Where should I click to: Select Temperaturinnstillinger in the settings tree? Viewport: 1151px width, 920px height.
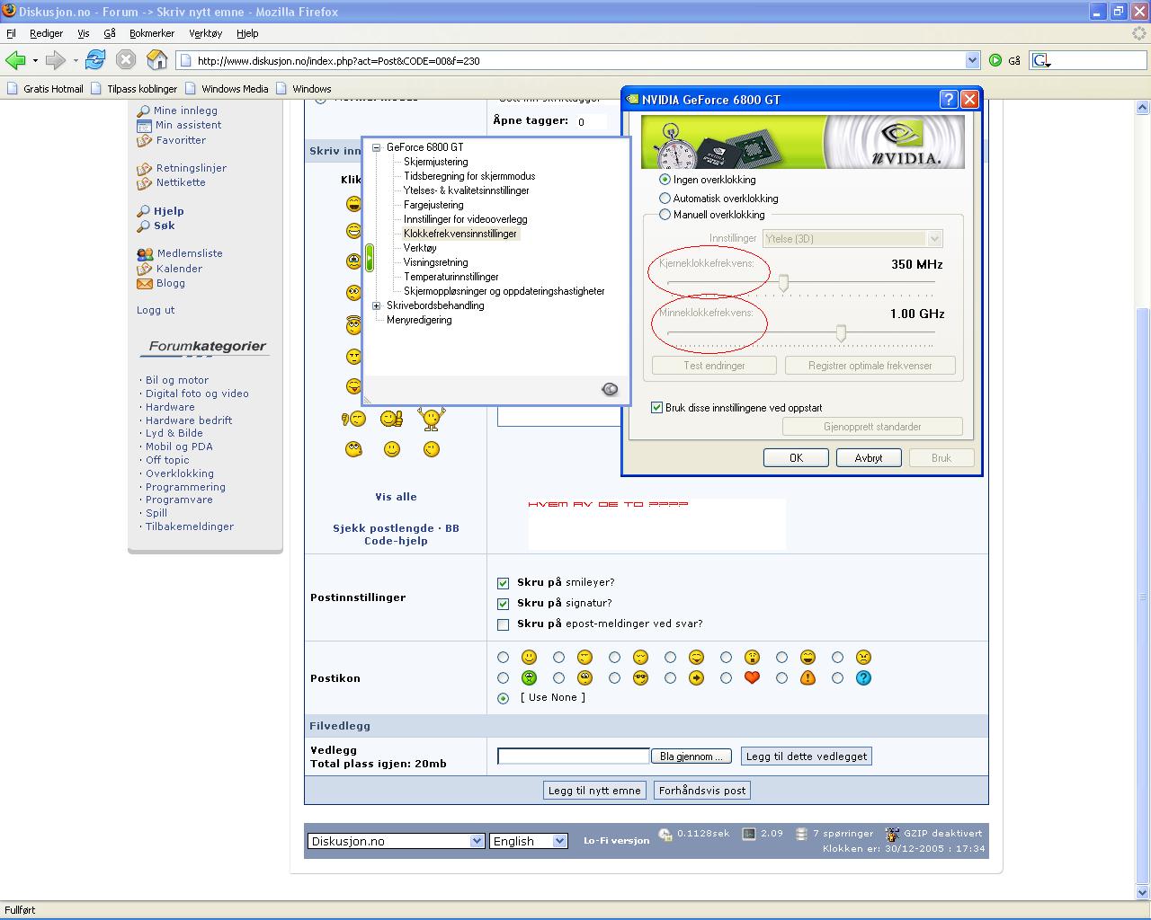coord(451,277)
